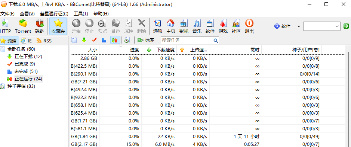
Task: Toggle the completed filter red checkmark
Action: point(94,40)
